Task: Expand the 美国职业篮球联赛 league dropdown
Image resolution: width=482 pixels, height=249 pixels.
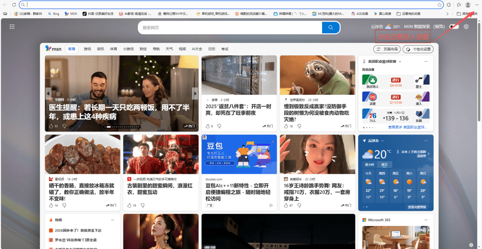Action: coord(400,62)
